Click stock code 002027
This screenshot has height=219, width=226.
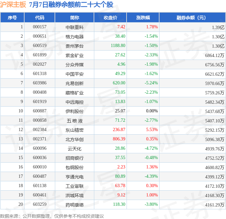tap(40, 64)
